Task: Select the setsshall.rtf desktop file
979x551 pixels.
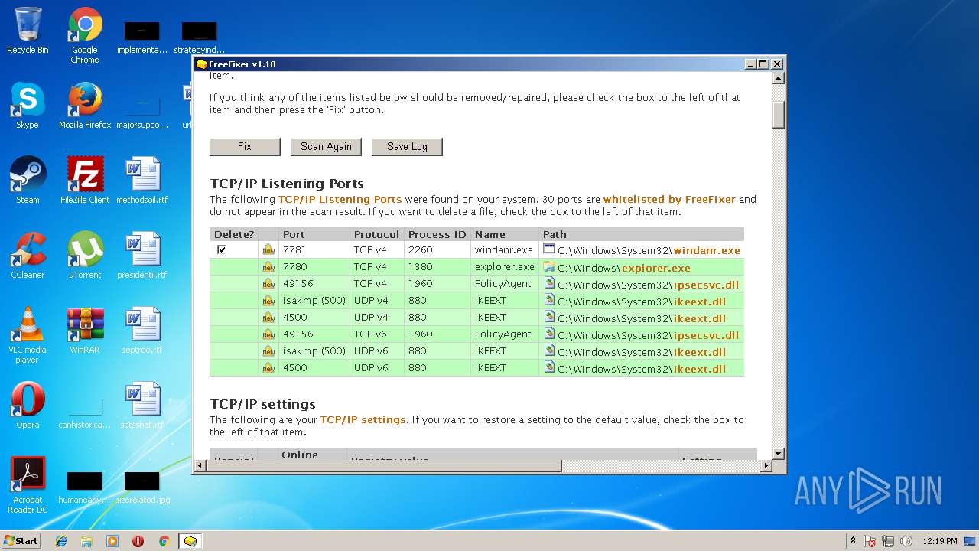Action: pos(142,406)
